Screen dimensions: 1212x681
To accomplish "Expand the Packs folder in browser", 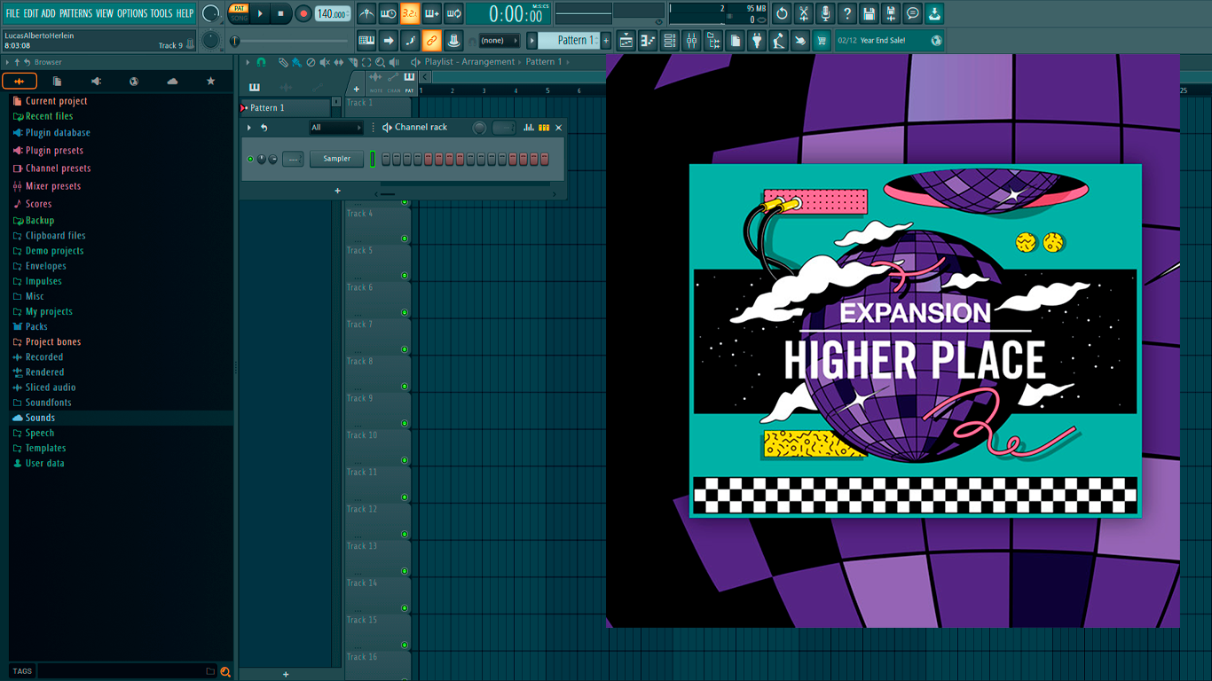I will (36, 326).
